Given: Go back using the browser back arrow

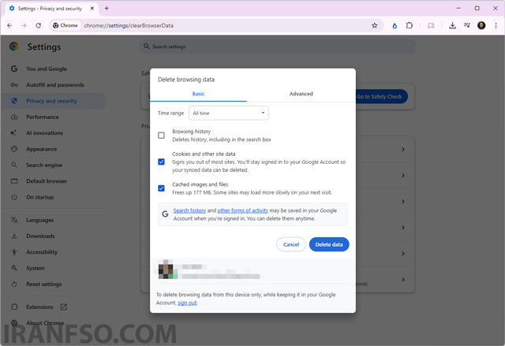Looking at the screenshot, I should tap(9, 25).
